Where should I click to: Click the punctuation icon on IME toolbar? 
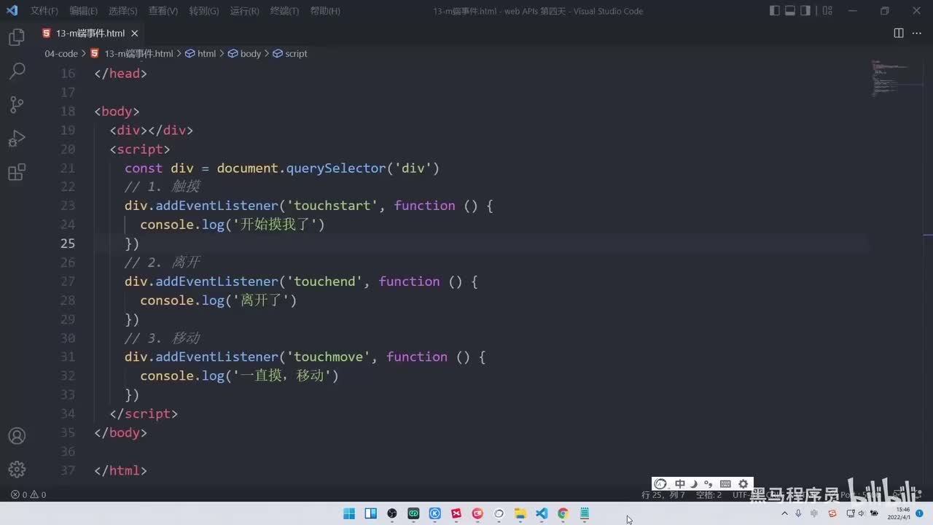[708, 483]
